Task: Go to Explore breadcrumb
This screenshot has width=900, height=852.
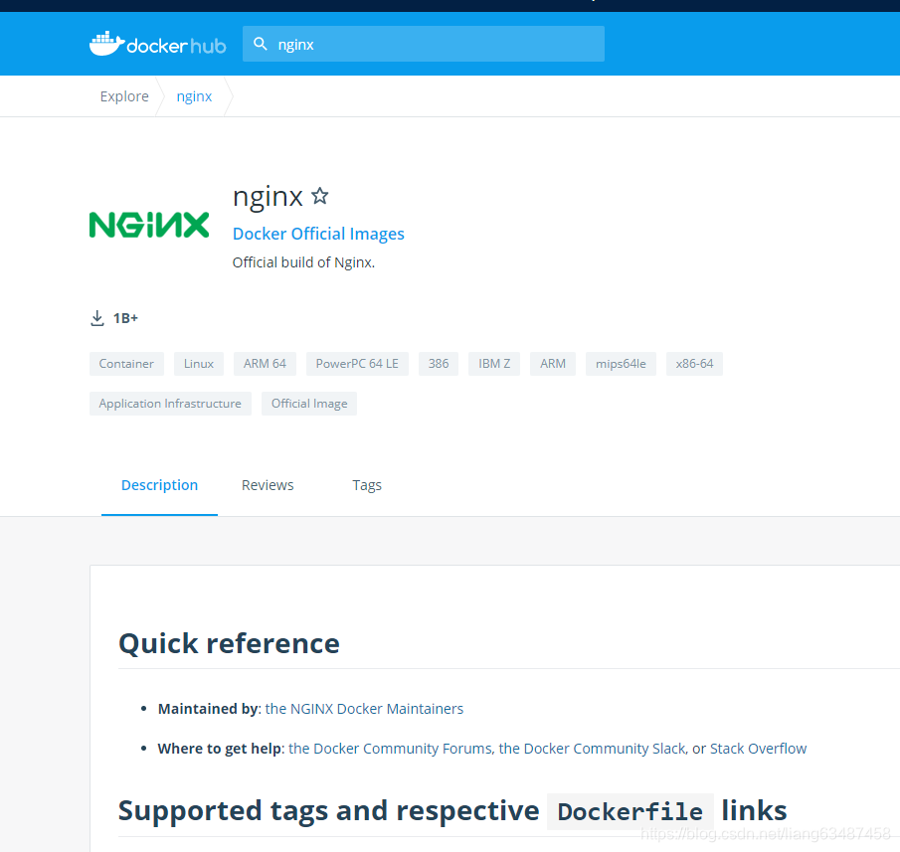Action: 124,96
